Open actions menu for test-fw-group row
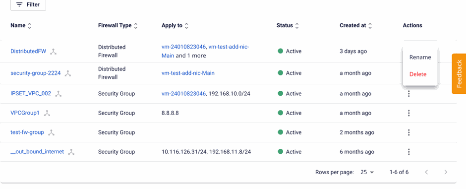The width and height of the screenshot is (466, 189). [x=409, y=132]
